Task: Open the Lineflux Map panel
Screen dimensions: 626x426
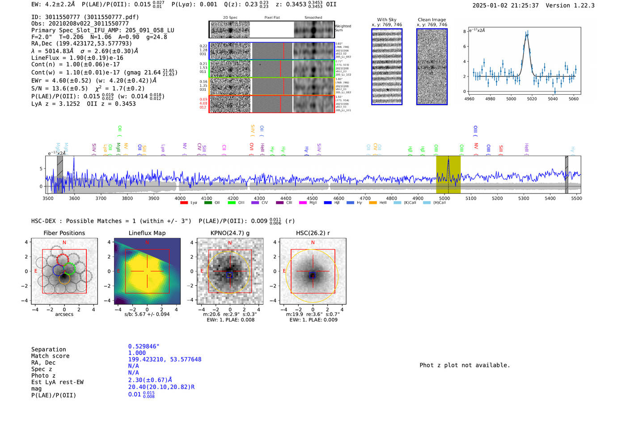Action: coord(147,271)
